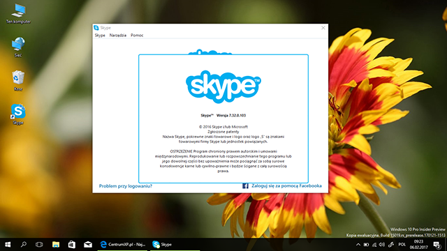Open Task View from taskbar
447x251 pixels.
(39, 245)
